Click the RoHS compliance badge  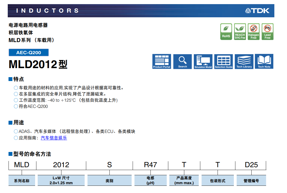coord(226,32)
